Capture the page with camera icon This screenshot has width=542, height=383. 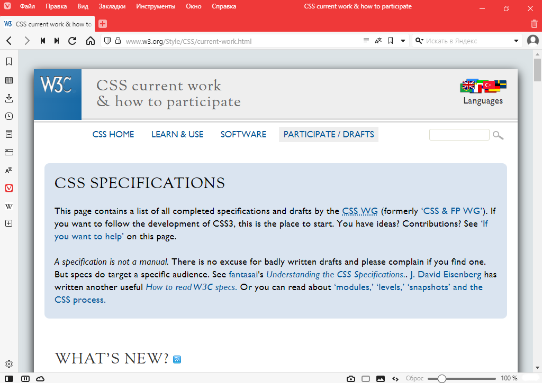click(350, 378)
